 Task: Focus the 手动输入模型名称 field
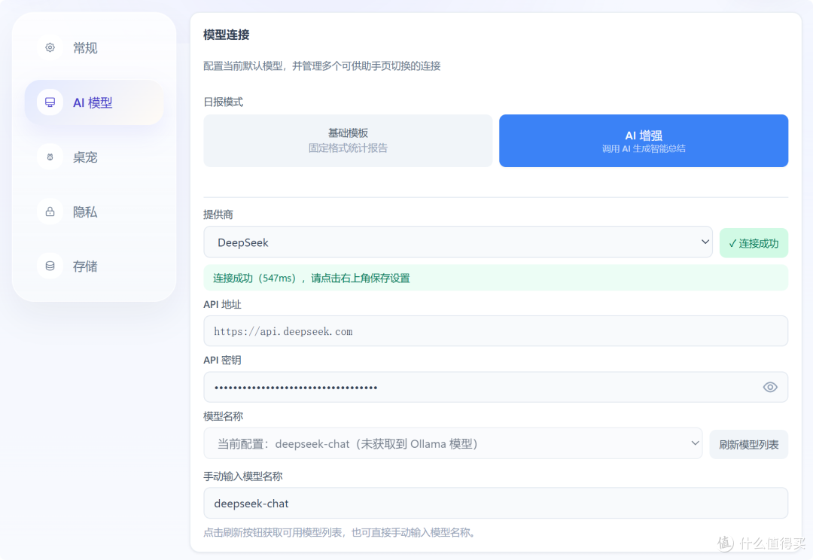point(495,504)
